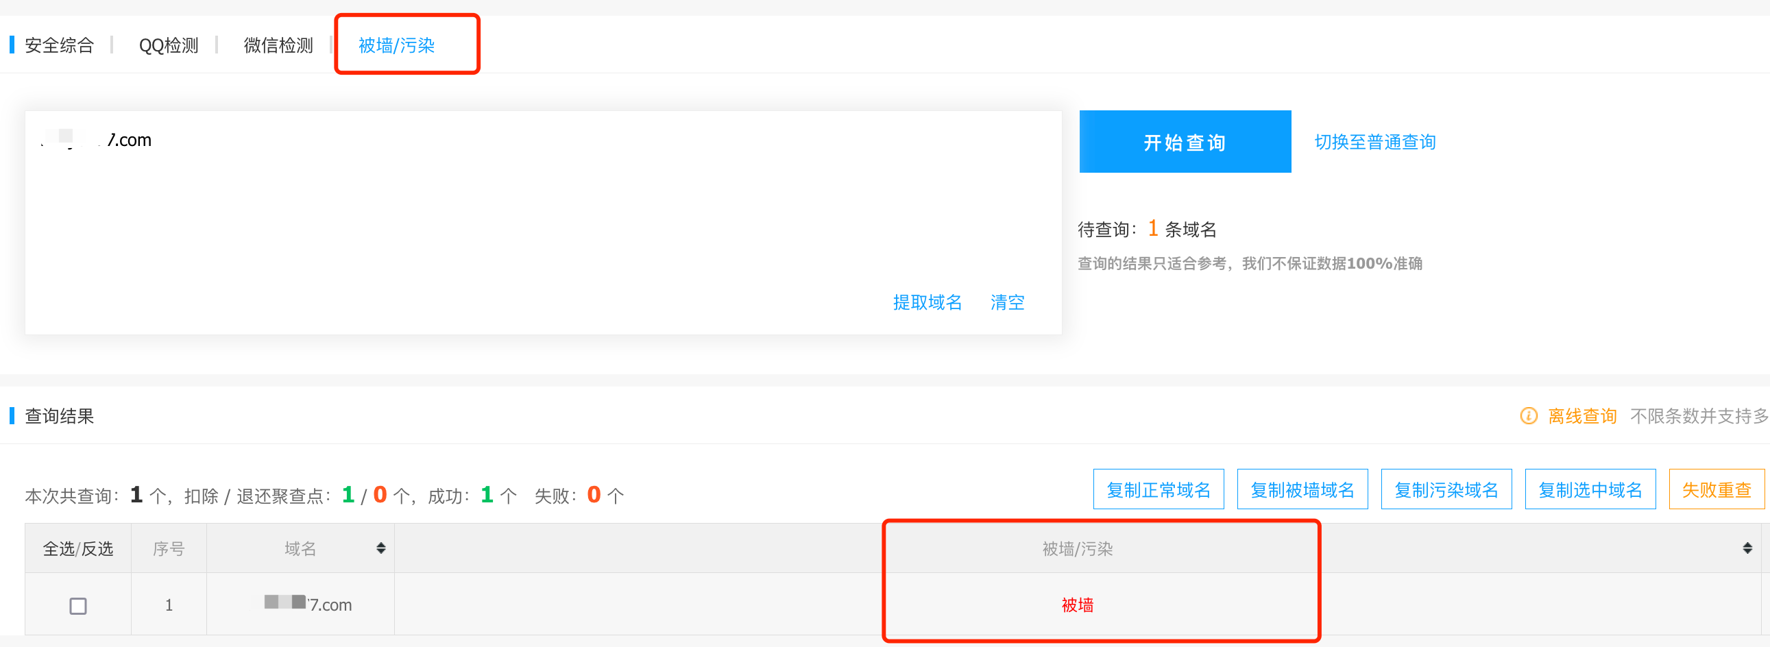The width and height of the screenshot is (1770, 647).
Task: Click the 复制污染域名 button
Action: pyautogui.click(x=1446, y=490)
